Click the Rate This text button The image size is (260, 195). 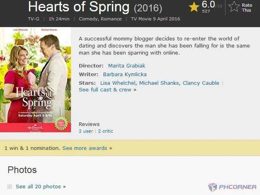click(x=247, y=7)
